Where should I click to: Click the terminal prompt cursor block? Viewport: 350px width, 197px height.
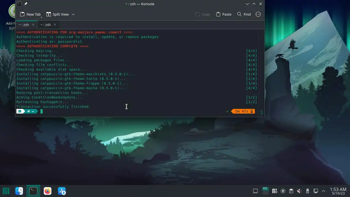[42, 111]
